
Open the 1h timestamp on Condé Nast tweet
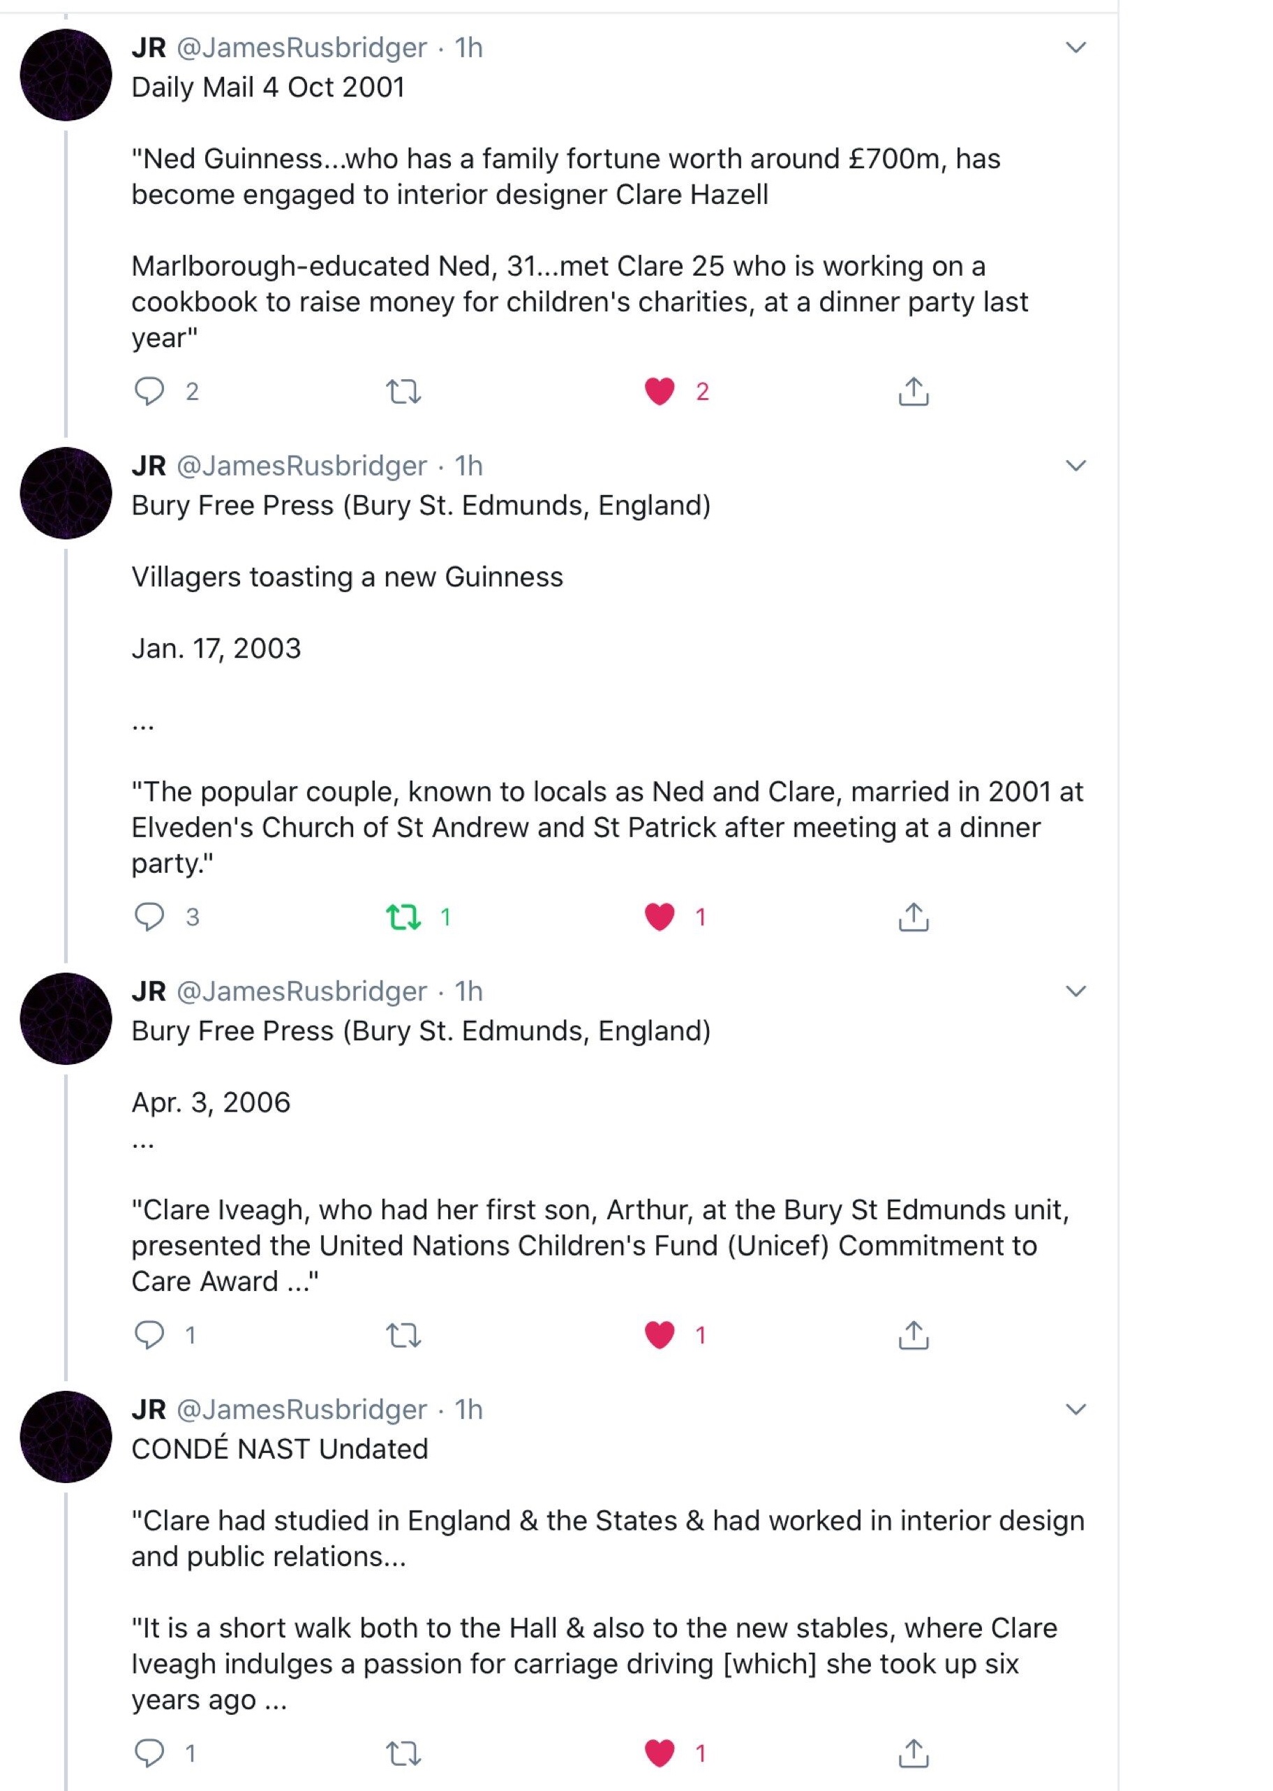[469, 1409]
